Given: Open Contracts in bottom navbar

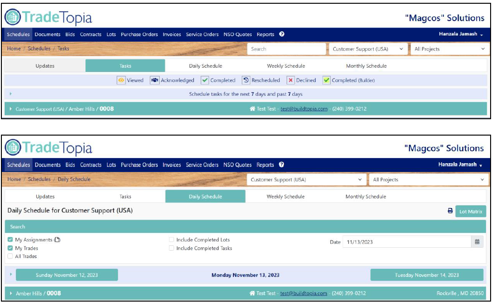Looking at the screenshot, I should 91,165.
